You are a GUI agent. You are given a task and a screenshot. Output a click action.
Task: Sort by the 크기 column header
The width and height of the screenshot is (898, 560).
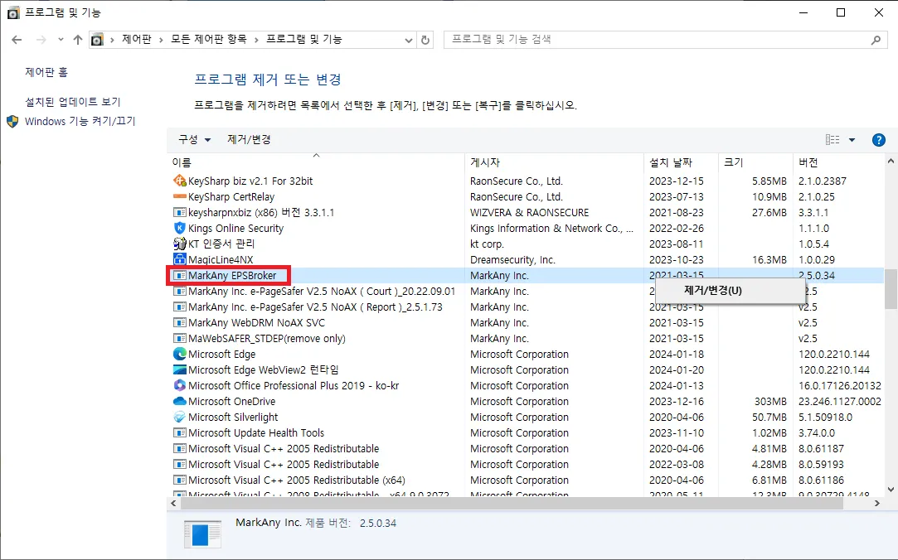755,162
